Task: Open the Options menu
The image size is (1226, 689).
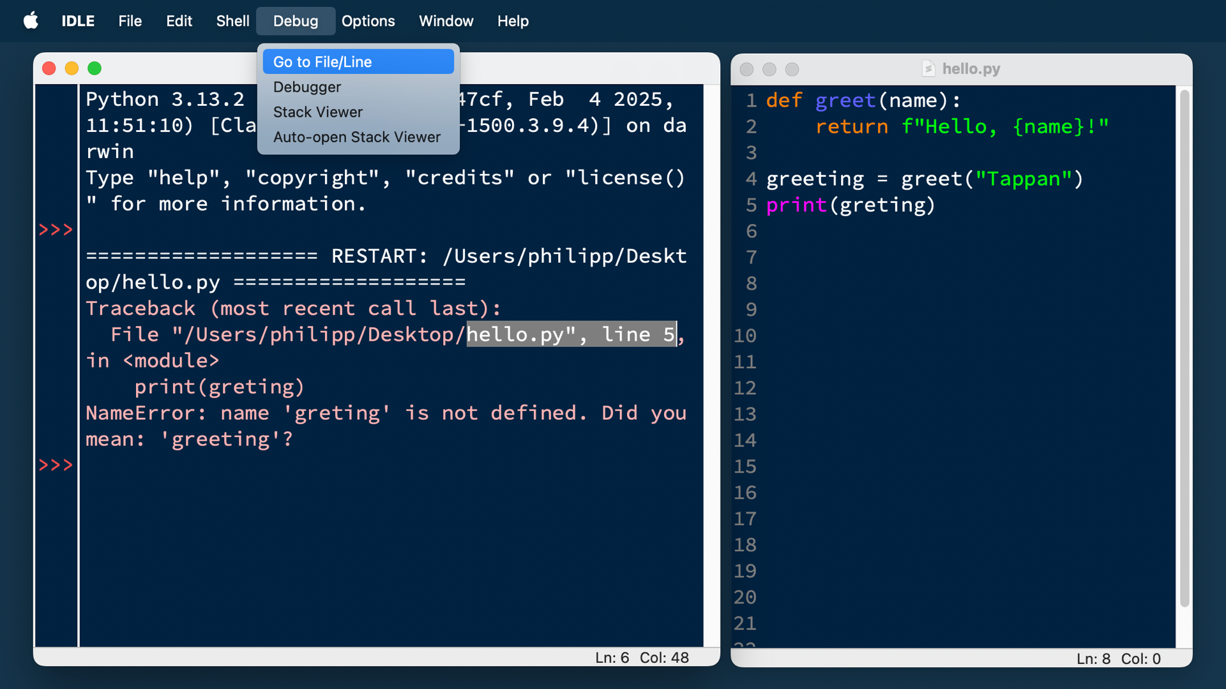Action: pos(368,21)
